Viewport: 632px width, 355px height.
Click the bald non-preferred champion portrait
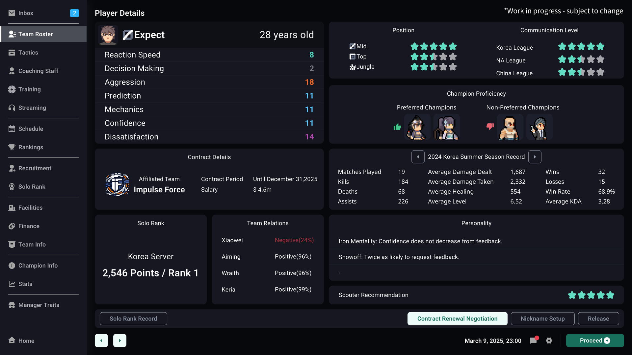pos(510,127)
